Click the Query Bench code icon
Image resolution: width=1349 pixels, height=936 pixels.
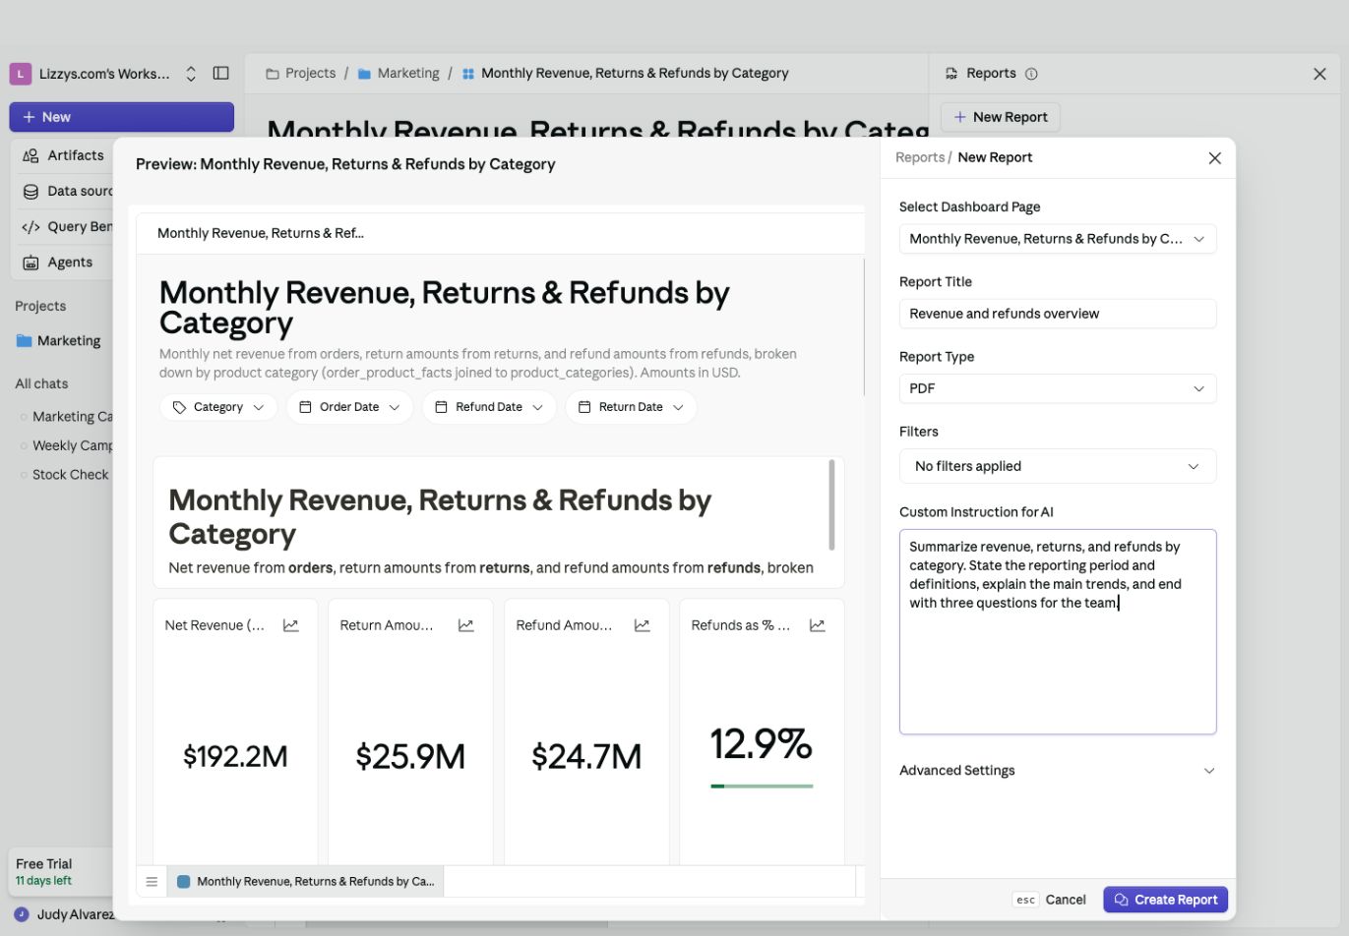[31, 227]
